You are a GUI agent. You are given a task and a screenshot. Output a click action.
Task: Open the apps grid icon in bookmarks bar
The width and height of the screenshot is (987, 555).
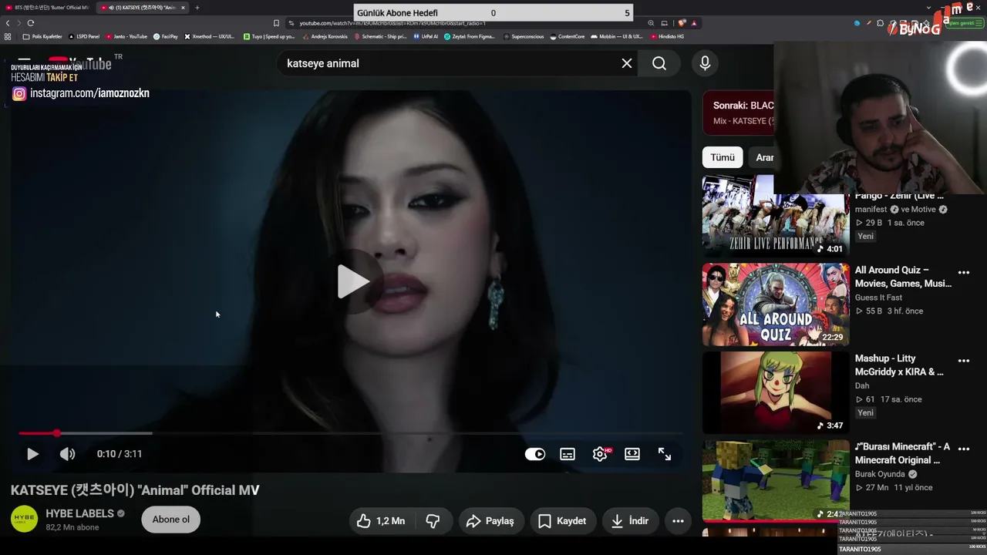[x=8, y=36]
